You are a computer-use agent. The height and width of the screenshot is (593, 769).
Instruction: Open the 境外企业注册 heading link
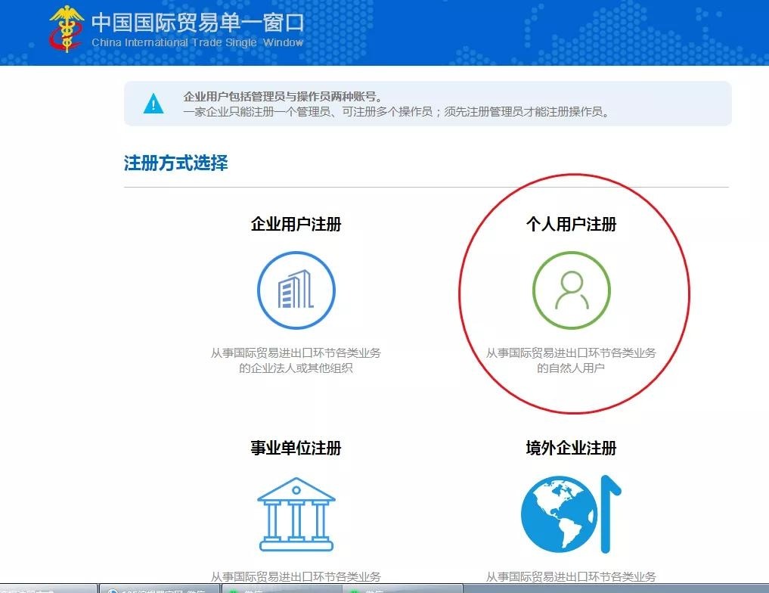click(572, 448)
